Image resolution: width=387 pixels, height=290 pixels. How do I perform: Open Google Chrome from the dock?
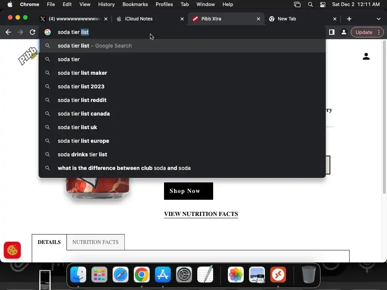[142, 275]
